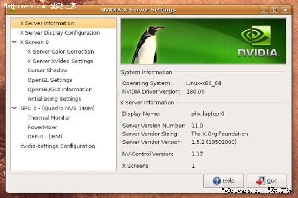The width and height of the screenshot is (298, 198).
Task: Click the NVIDIA Driver Version label
Action: (151, 91)
